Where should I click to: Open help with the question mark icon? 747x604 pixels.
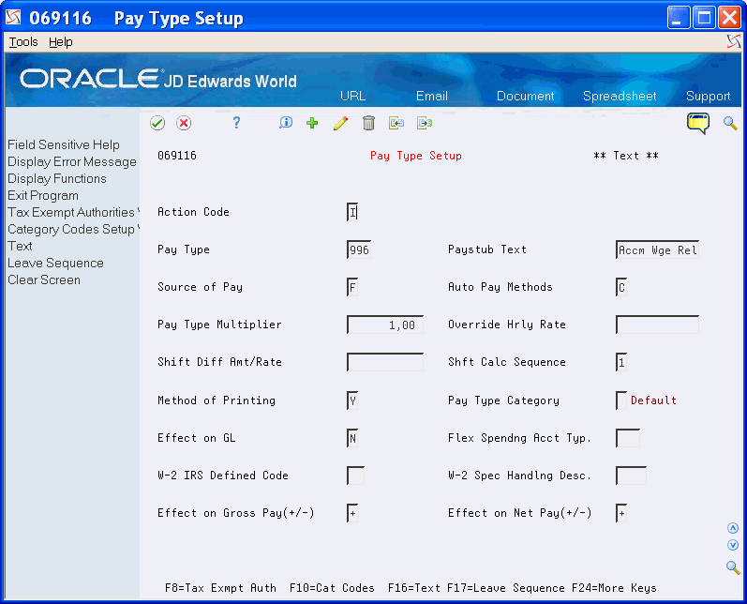point(236,123)
